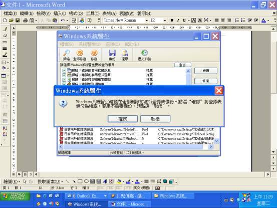Toggle the first 掃瞄 checklist item checkbox

coord(64,70)
